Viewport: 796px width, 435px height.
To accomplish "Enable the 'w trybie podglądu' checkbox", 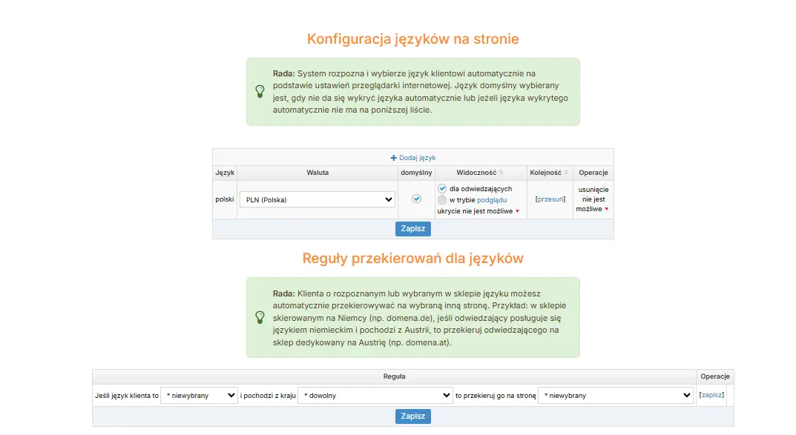I will pyautogui.click(x=442, y=199).
